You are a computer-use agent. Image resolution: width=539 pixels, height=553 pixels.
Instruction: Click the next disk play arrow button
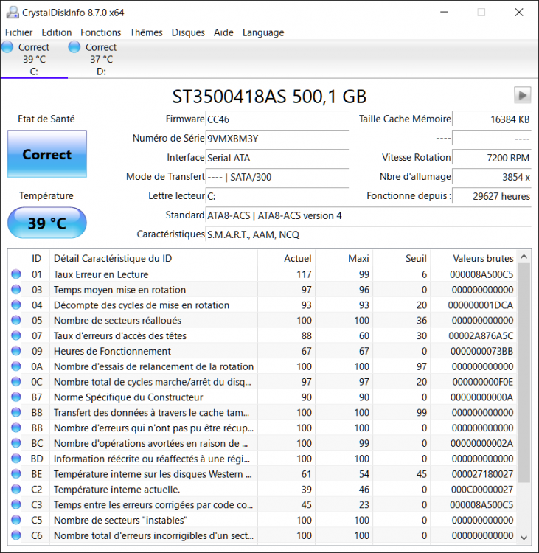click(522, 95)
